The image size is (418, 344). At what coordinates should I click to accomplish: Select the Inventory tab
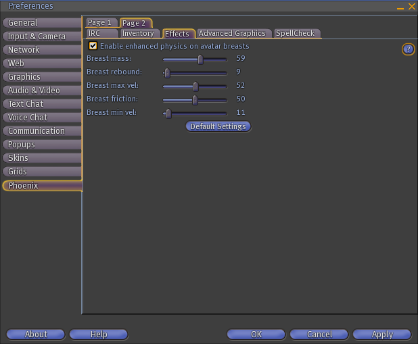pos(138,33)
